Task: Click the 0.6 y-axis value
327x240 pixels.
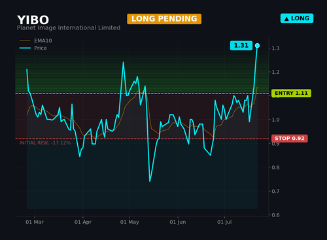Action: coord(275,215)
